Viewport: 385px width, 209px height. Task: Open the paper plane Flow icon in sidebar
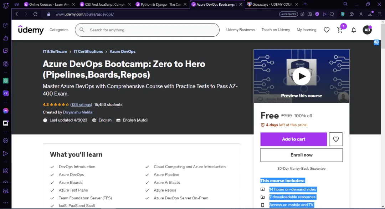(x=5, y=153)
